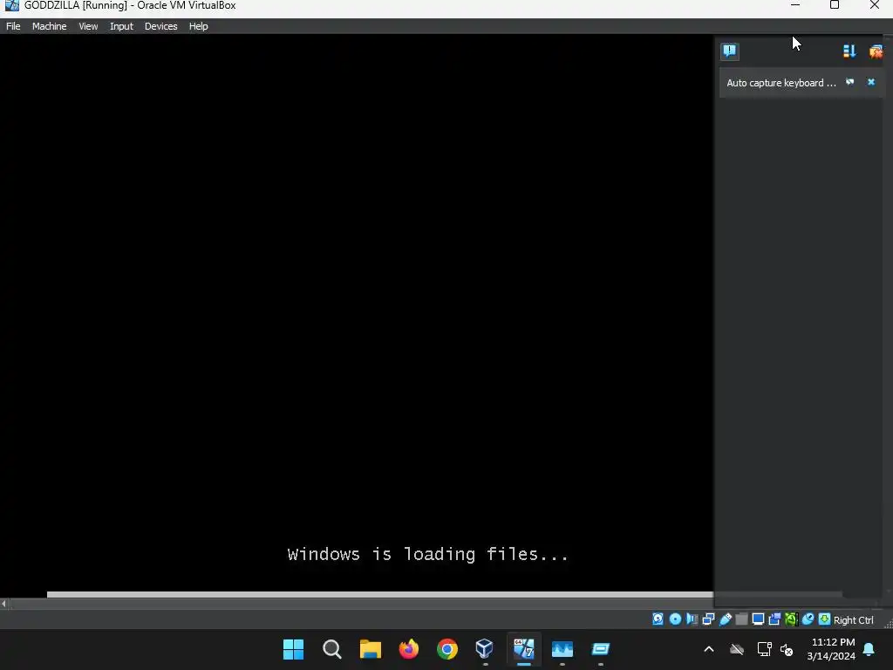Click the hard disk activity status icon
This screenshot has width=893, height=670.
(658, 619)
